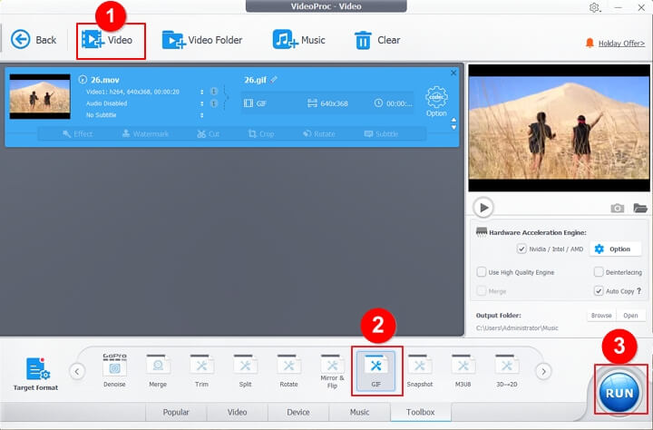Rename the output with the pencil next to 26.gif
The width and height of the screenshot is (653, 430).
point(274,79)
